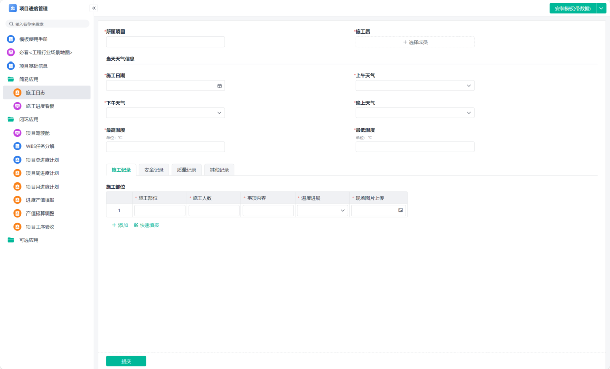Switch to the 质量记录 tab

[187, 170]
